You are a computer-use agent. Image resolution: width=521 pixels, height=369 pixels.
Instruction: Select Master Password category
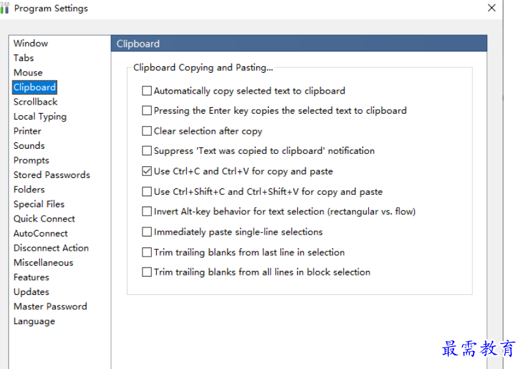pyautogui.click(x=50, y=306)
